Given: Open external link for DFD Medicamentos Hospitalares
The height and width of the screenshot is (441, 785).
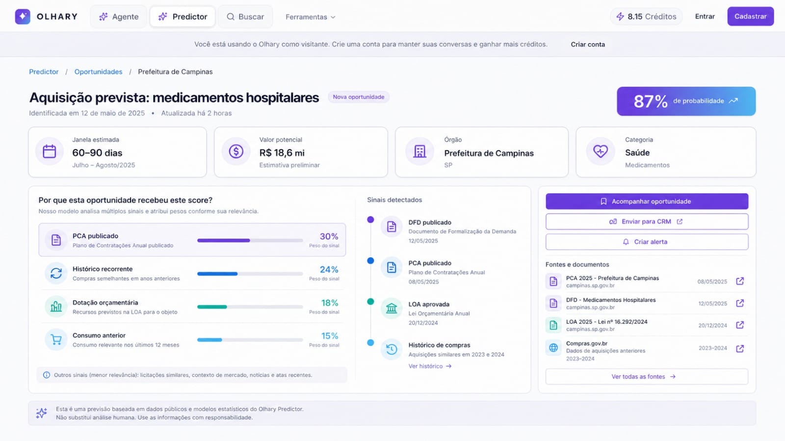Looking at the screenshot, I should (740, 303).
